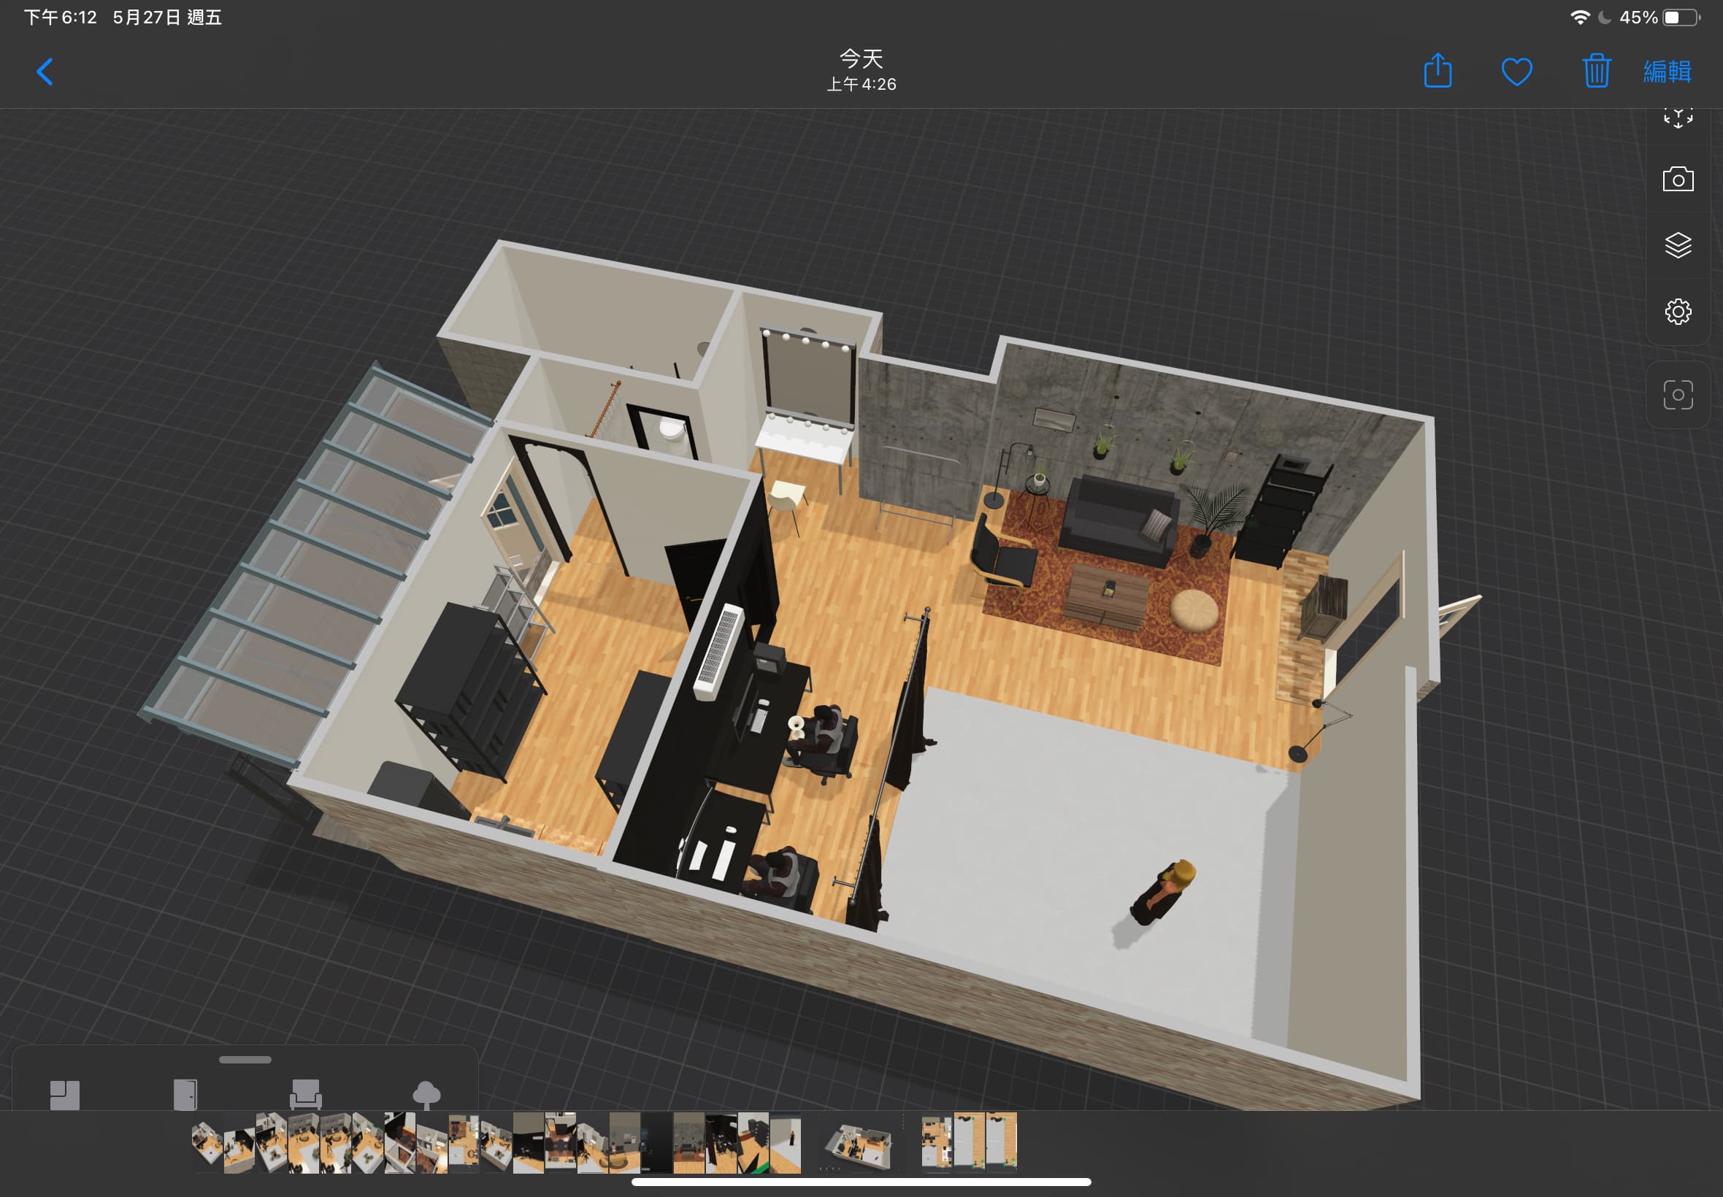Image resolution: width=1723 pixels, height=1197 pixels.
Task: Select the door construction category
Action: (185, 1094)
